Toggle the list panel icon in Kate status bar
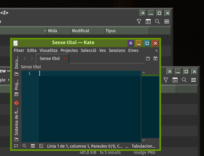204x156 pixels. (x=33, y=146)
